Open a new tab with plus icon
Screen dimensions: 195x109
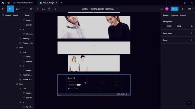(62, 3)
